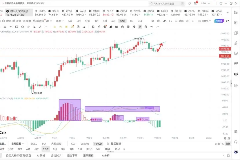240x160 pixels.
Task: Click the 复盘 replay button
Action: tap(27, 21)
